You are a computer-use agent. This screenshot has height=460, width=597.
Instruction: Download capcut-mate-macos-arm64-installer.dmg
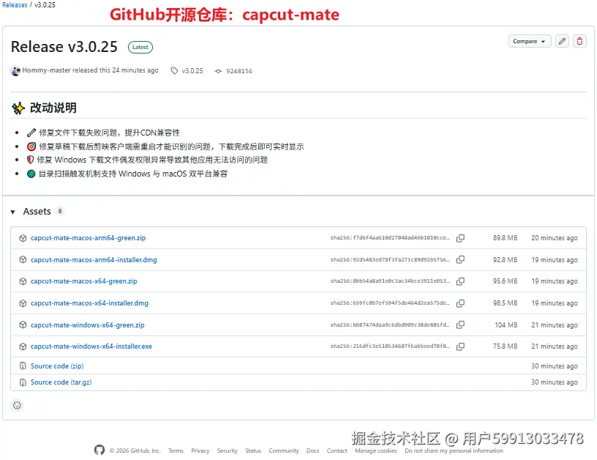click(94, 259)
